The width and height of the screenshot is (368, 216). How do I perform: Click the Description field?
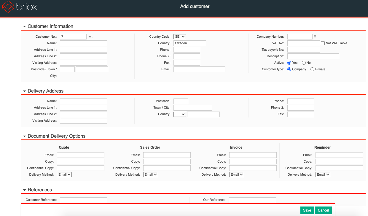[313, 56]
